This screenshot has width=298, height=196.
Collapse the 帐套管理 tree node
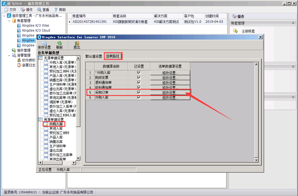click(9, 21)
